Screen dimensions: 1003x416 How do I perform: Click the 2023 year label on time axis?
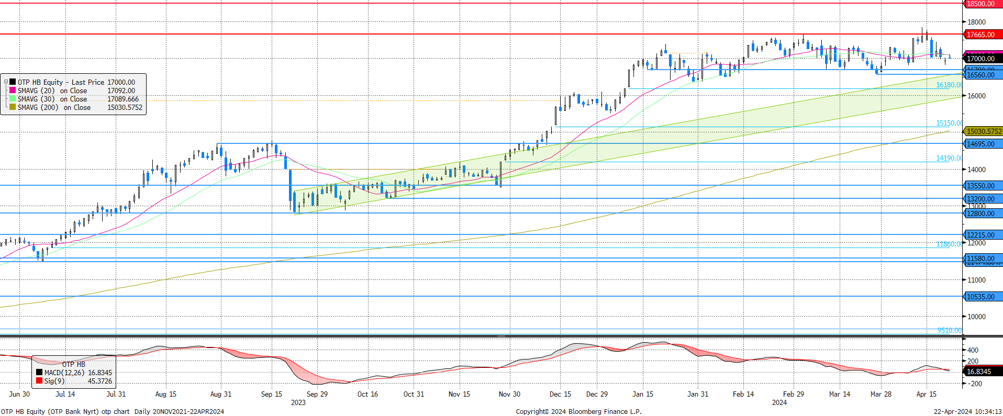(x=298, y=402)
